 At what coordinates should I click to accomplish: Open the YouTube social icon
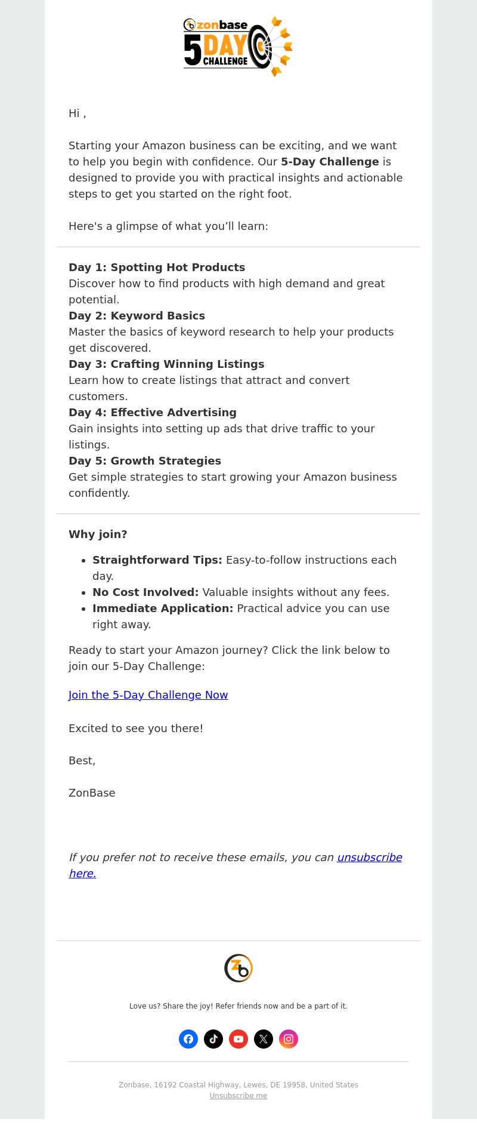pos(238,1039)
